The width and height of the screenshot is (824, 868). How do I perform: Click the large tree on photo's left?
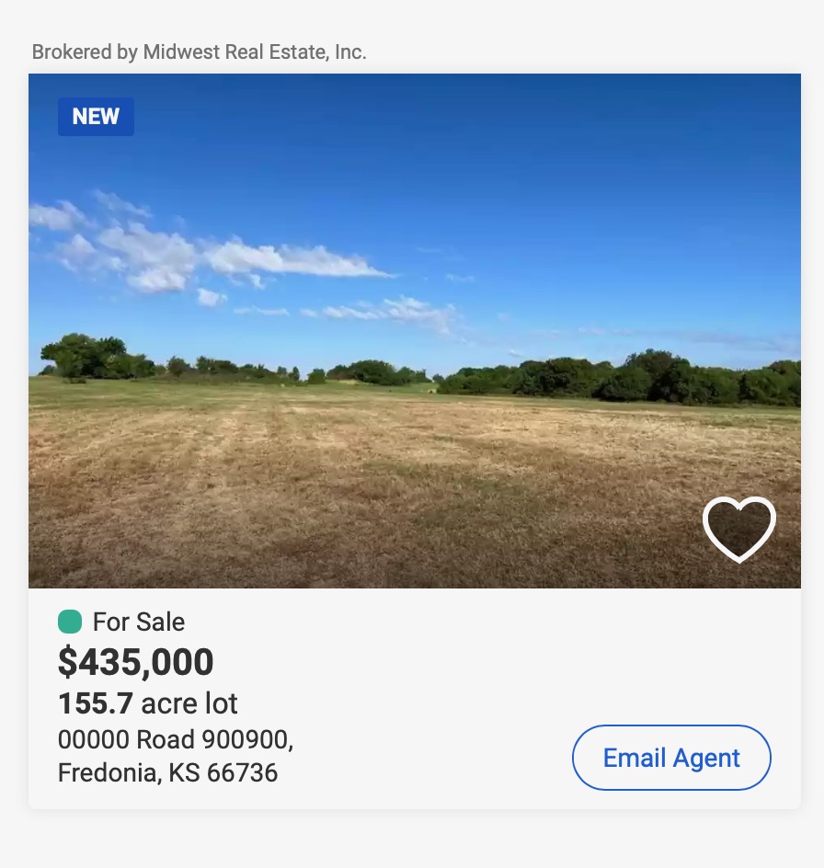[85, 355]
